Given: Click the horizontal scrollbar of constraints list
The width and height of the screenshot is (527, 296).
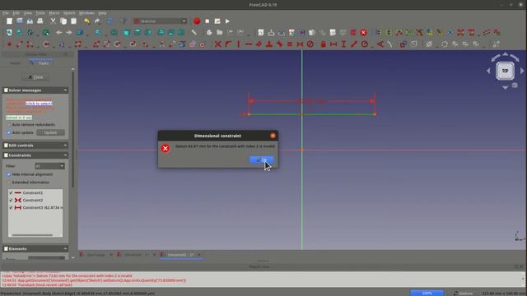Looking at the screenshot, I should pos(33,235).
